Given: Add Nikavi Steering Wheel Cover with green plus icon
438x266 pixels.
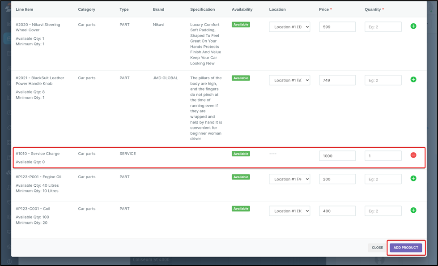Looking at the screenshot, I should coord(413,26).
